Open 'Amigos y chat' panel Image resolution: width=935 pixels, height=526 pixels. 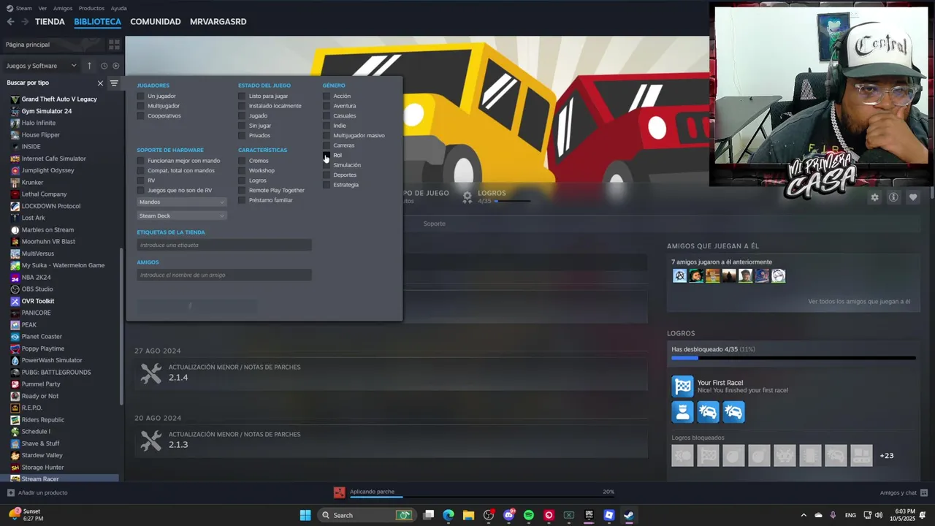[898, 492]
